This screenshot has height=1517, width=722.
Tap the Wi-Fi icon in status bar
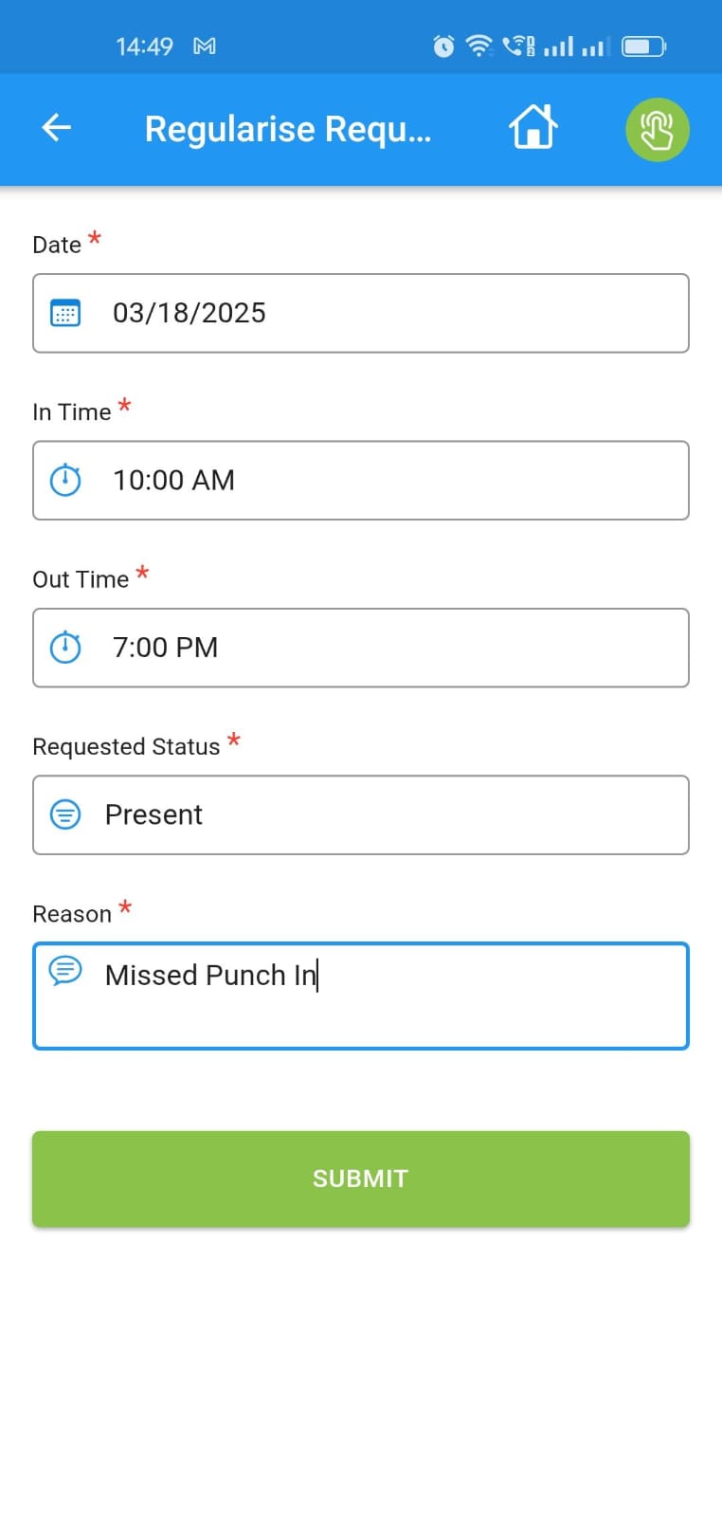click(x=479, y=46)
